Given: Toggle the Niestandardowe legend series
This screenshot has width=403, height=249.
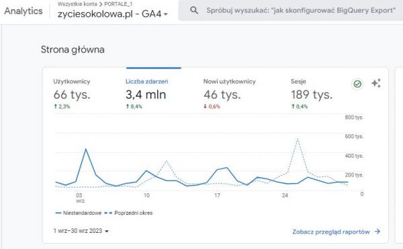Looking at the screenshot, I should coord(79,213).
